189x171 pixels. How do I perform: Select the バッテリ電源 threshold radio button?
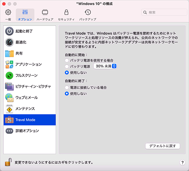pos(67,66)
